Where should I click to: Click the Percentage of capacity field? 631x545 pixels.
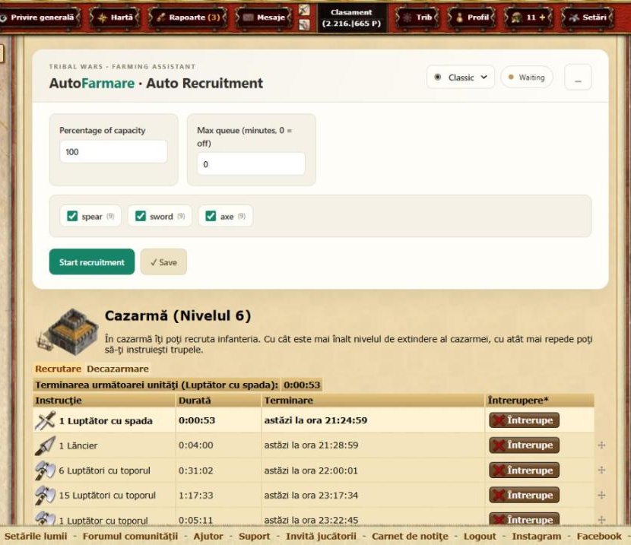[113, 151]
